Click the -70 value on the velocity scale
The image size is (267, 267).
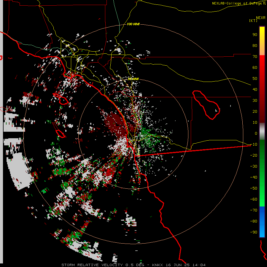tap(254, 210)
